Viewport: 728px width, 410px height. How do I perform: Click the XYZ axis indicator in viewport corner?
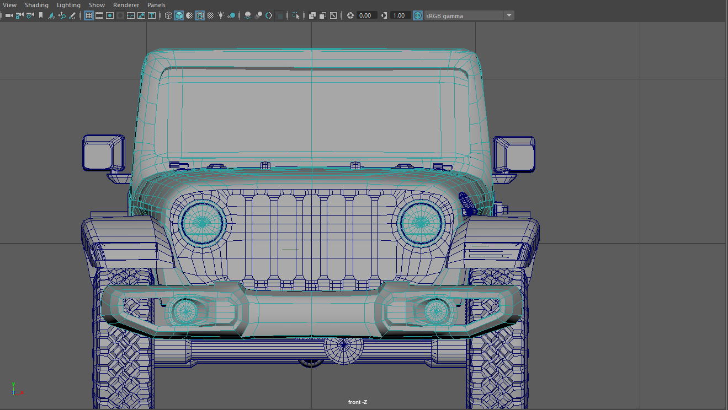17,389
